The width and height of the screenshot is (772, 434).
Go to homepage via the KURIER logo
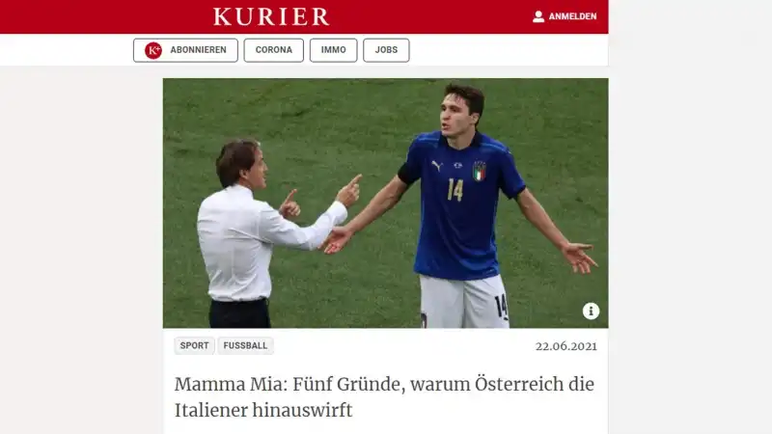click(271, 16)
